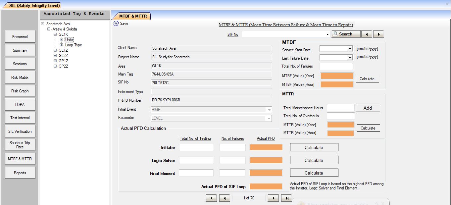Click Initiator Total No. of Testing field
Viewport: 451px width, 205px height.
(196, 148)
